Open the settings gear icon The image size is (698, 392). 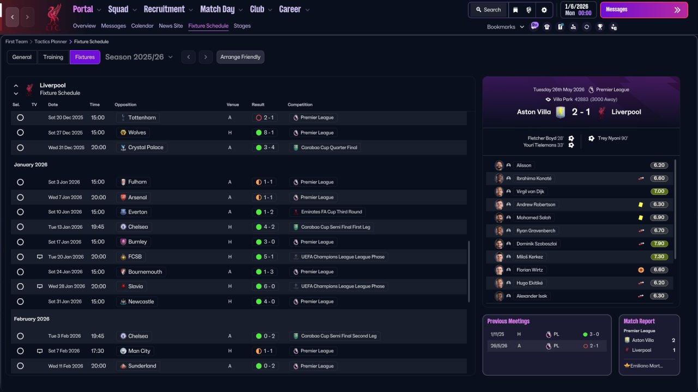pos(544,10)
